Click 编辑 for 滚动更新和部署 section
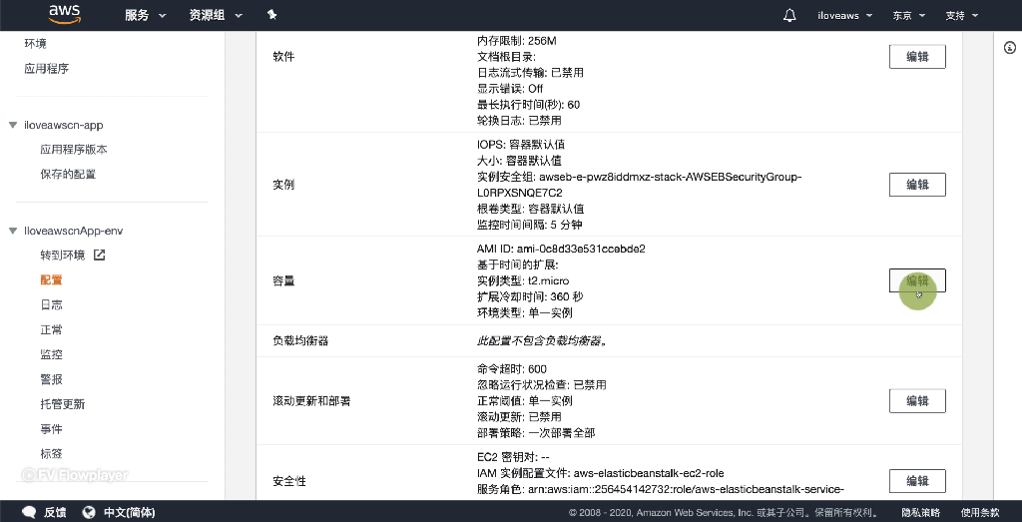1022x522 pixels. (x=917, y=401)
